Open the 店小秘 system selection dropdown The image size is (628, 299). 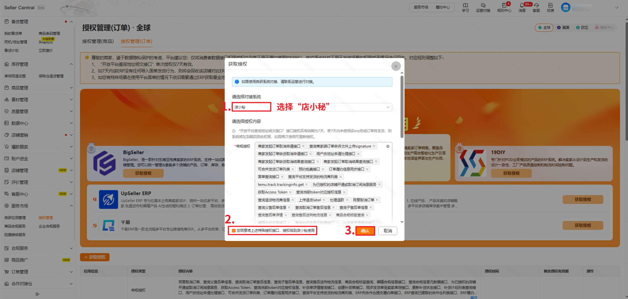(x=312, y=107)
